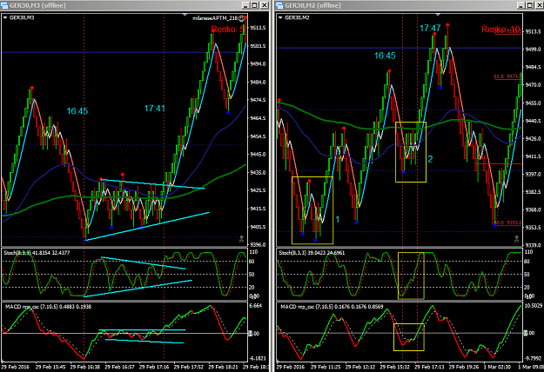This screenshot has width=544, height=372.
Task: Click the chart shift triangle atop the GER30,M2 chart
Action: click(x=438, y=15)
